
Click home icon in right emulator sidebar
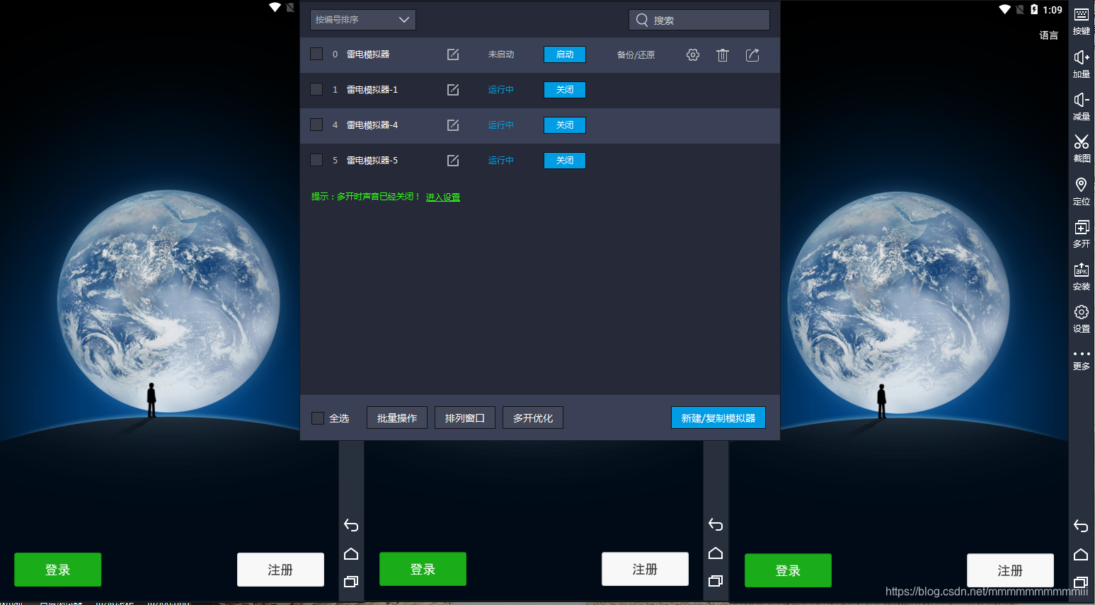click(x=1081, y=554)
